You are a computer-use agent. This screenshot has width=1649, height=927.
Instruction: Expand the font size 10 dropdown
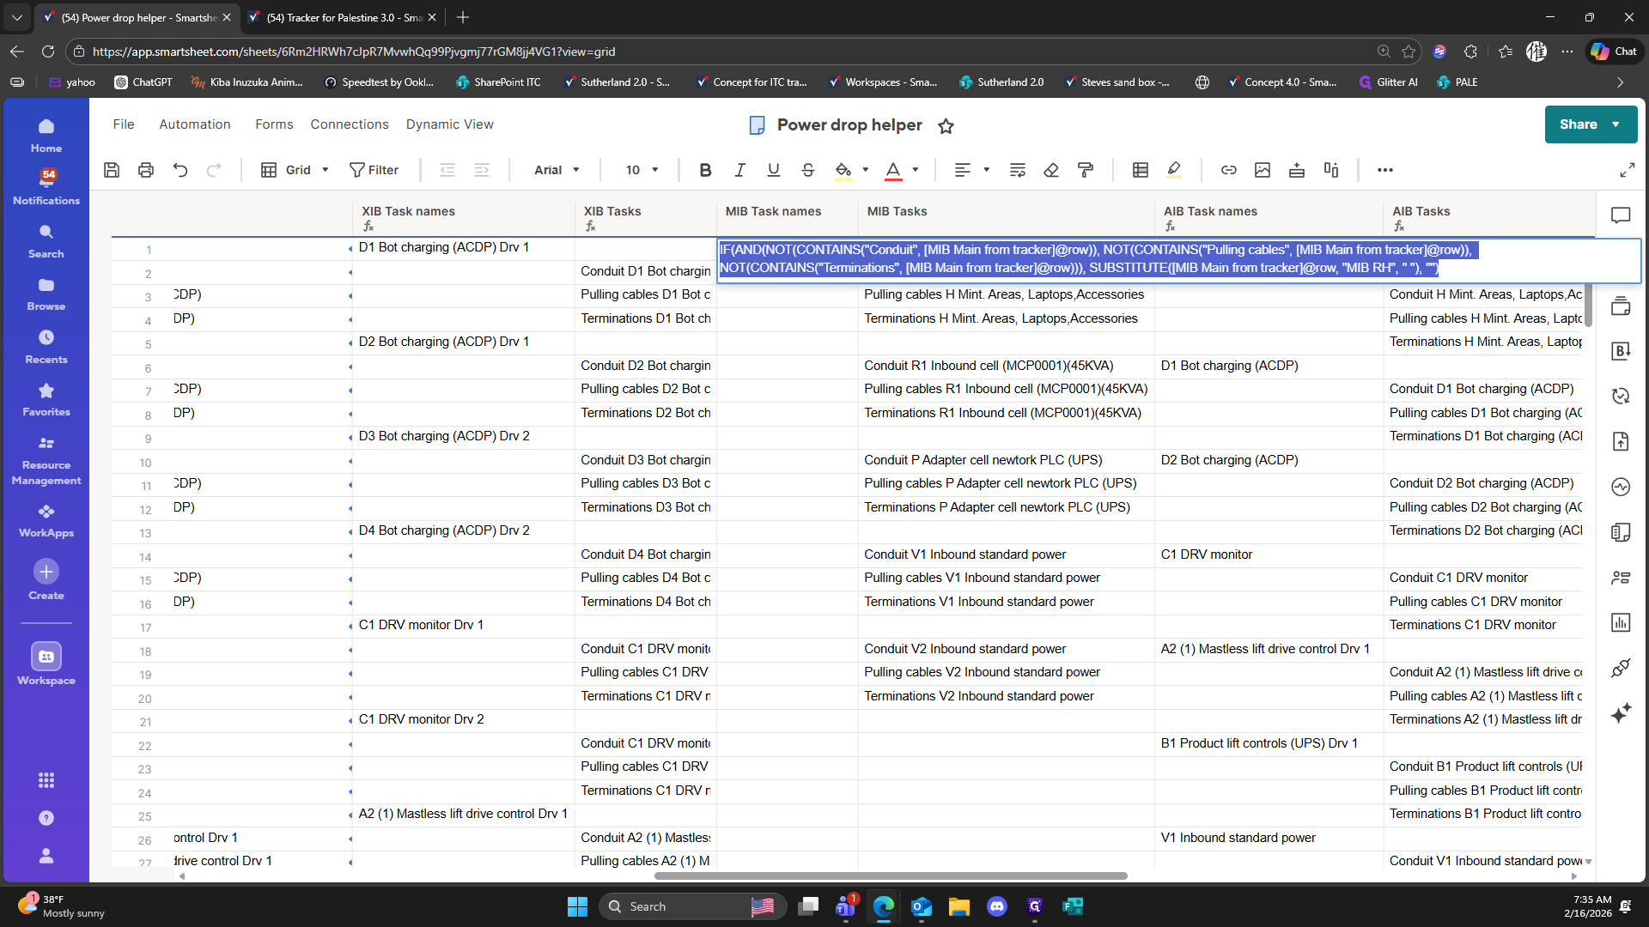coord(642,170)
